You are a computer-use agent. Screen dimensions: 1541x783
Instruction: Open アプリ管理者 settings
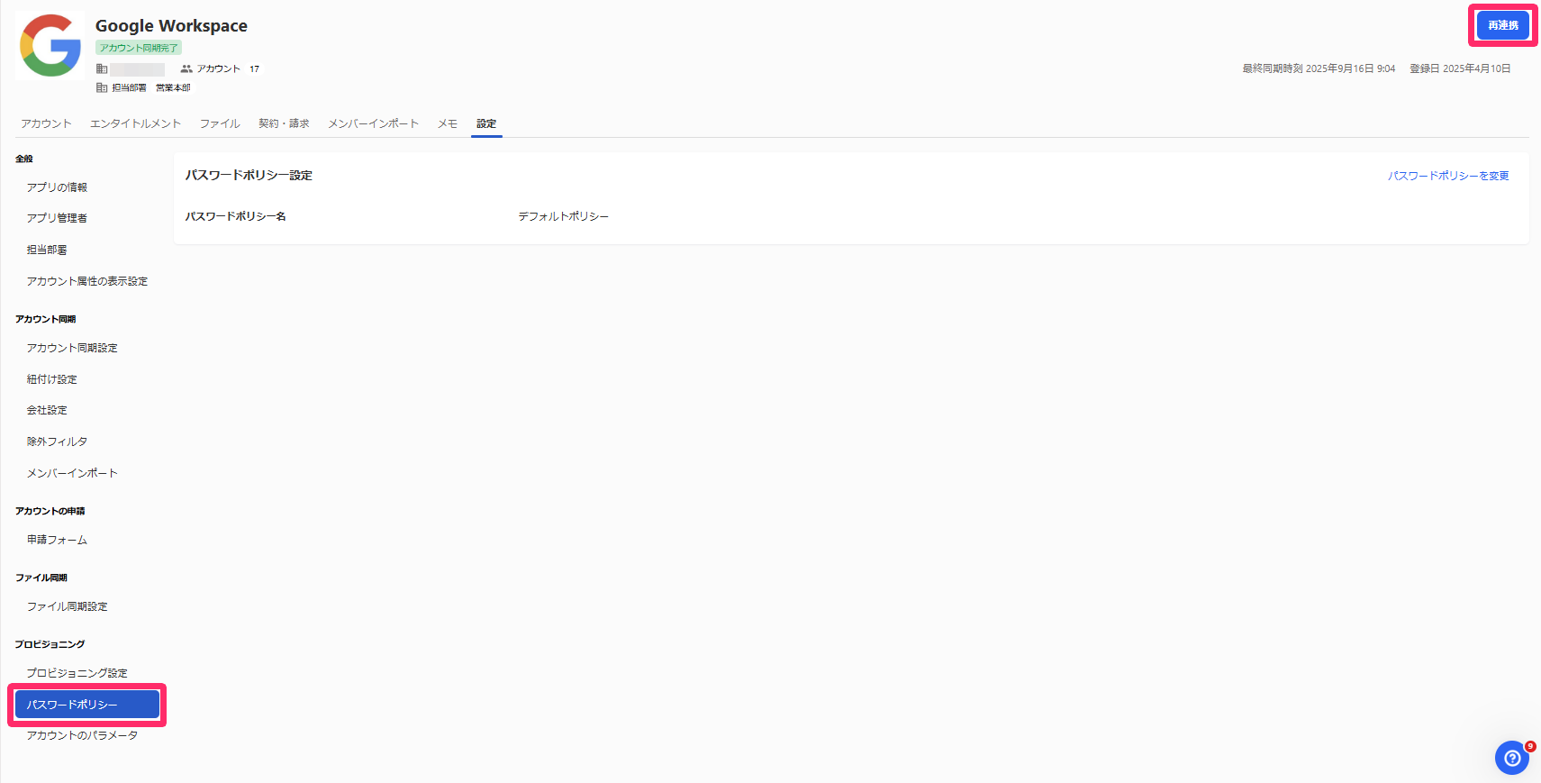[57, 218]
